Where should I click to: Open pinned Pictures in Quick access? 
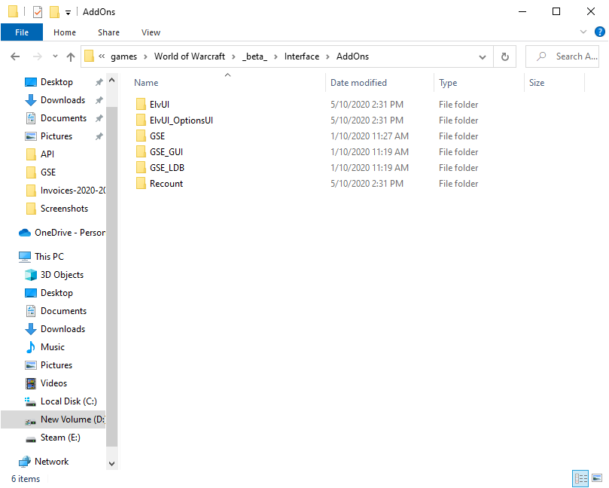point(56,136)
